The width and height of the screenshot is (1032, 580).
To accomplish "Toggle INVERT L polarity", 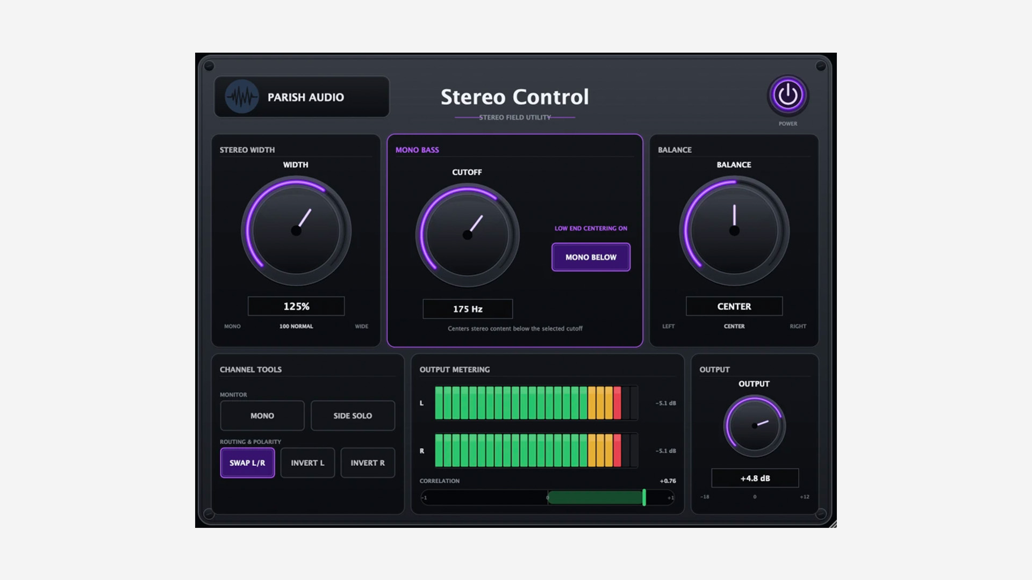I will [x=307, y=463].
